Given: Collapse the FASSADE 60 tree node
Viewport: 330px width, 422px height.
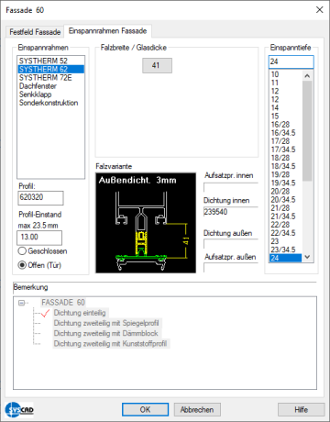Looking at the screenshot, I should click(x=21, y=303).
